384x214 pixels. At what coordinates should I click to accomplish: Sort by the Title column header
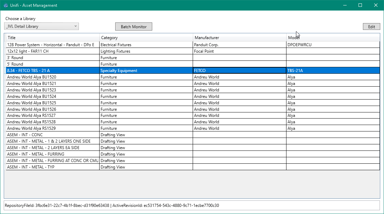(53, 37)
